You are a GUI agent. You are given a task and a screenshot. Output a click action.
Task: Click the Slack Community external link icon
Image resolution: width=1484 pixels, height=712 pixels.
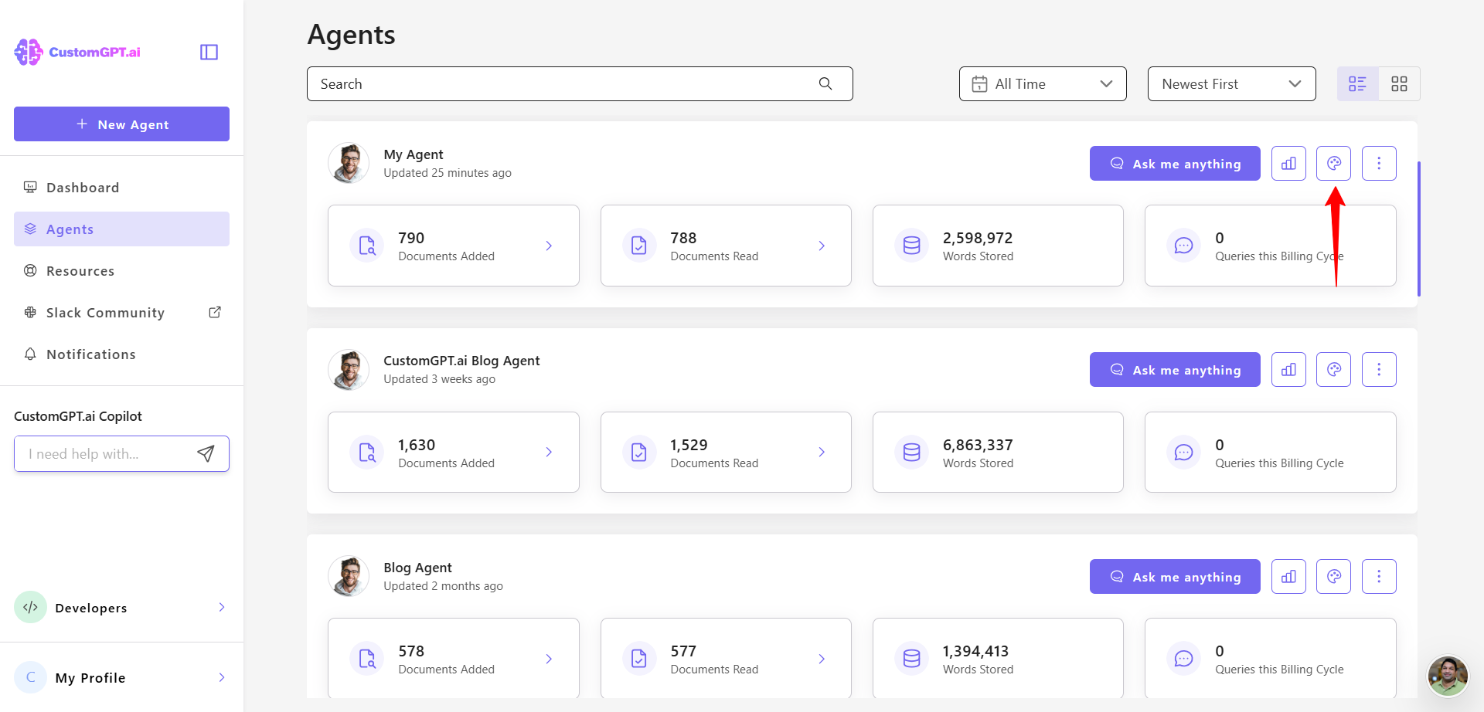coord(215,312)
